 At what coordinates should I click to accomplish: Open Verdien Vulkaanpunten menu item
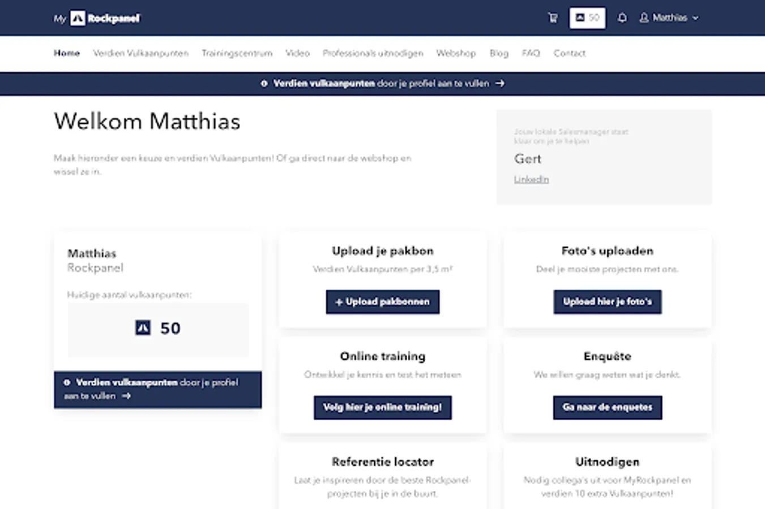(140, 53)
